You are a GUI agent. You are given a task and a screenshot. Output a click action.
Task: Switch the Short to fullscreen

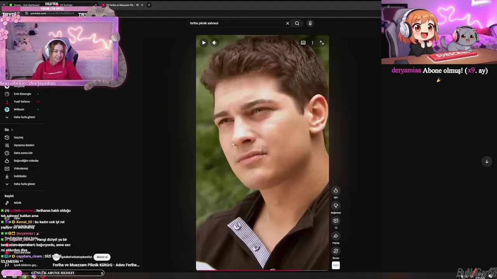click(322, 43)
